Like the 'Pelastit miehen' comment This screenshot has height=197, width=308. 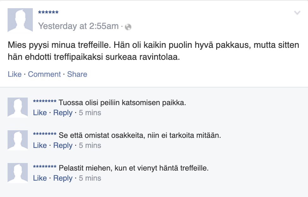pos(40,178)
